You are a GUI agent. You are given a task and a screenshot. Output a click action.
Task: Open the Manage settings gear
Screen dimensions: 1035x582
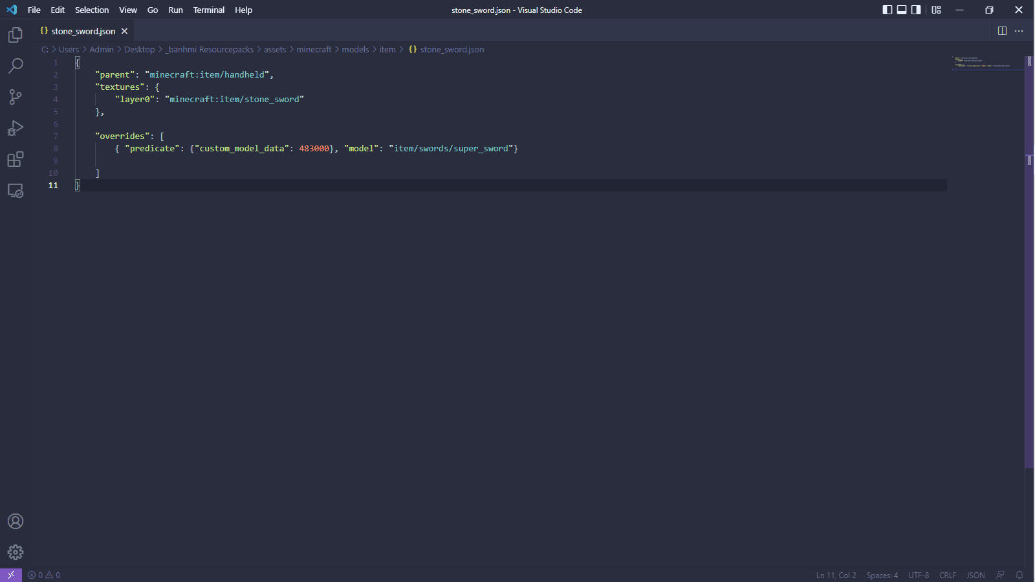(x=16, y=552)
